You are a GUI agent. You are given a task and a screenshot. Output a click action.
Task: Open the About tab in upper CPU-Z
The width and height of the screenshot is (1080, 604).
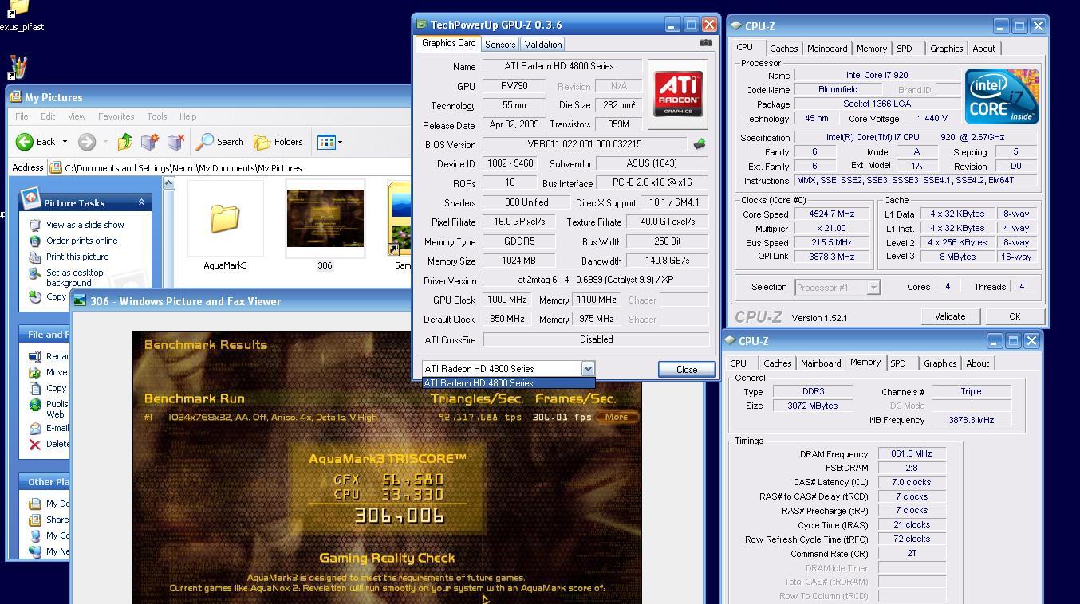pos(983,49)
